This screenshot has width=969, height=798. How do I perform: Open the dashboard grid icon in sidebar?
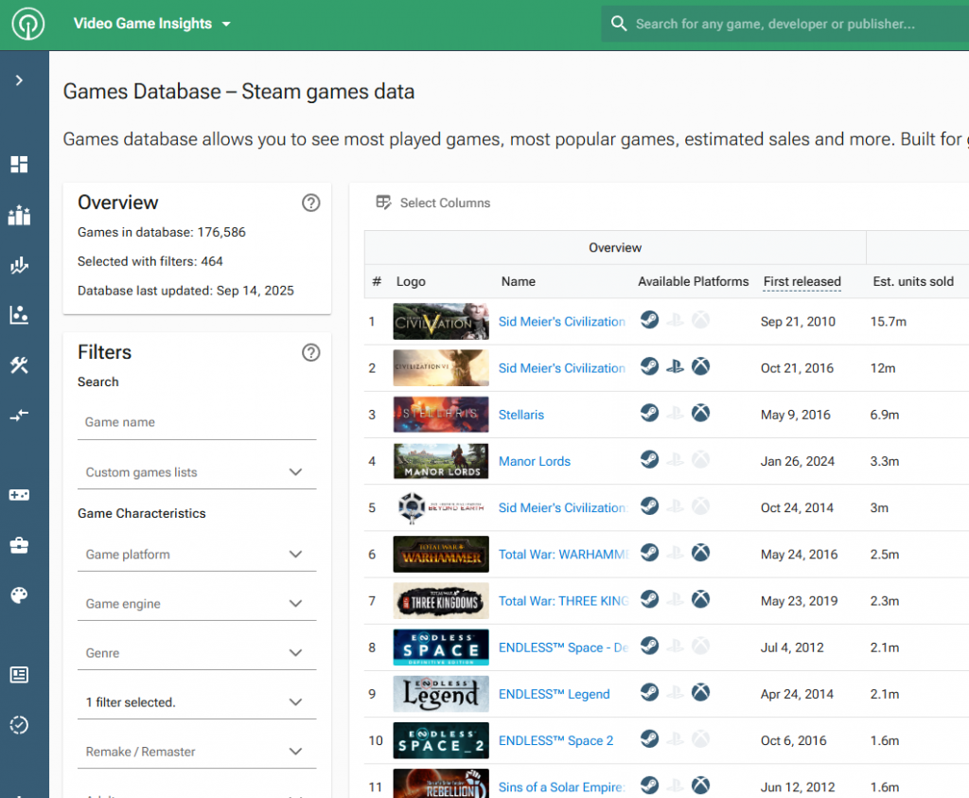(19, 165)
